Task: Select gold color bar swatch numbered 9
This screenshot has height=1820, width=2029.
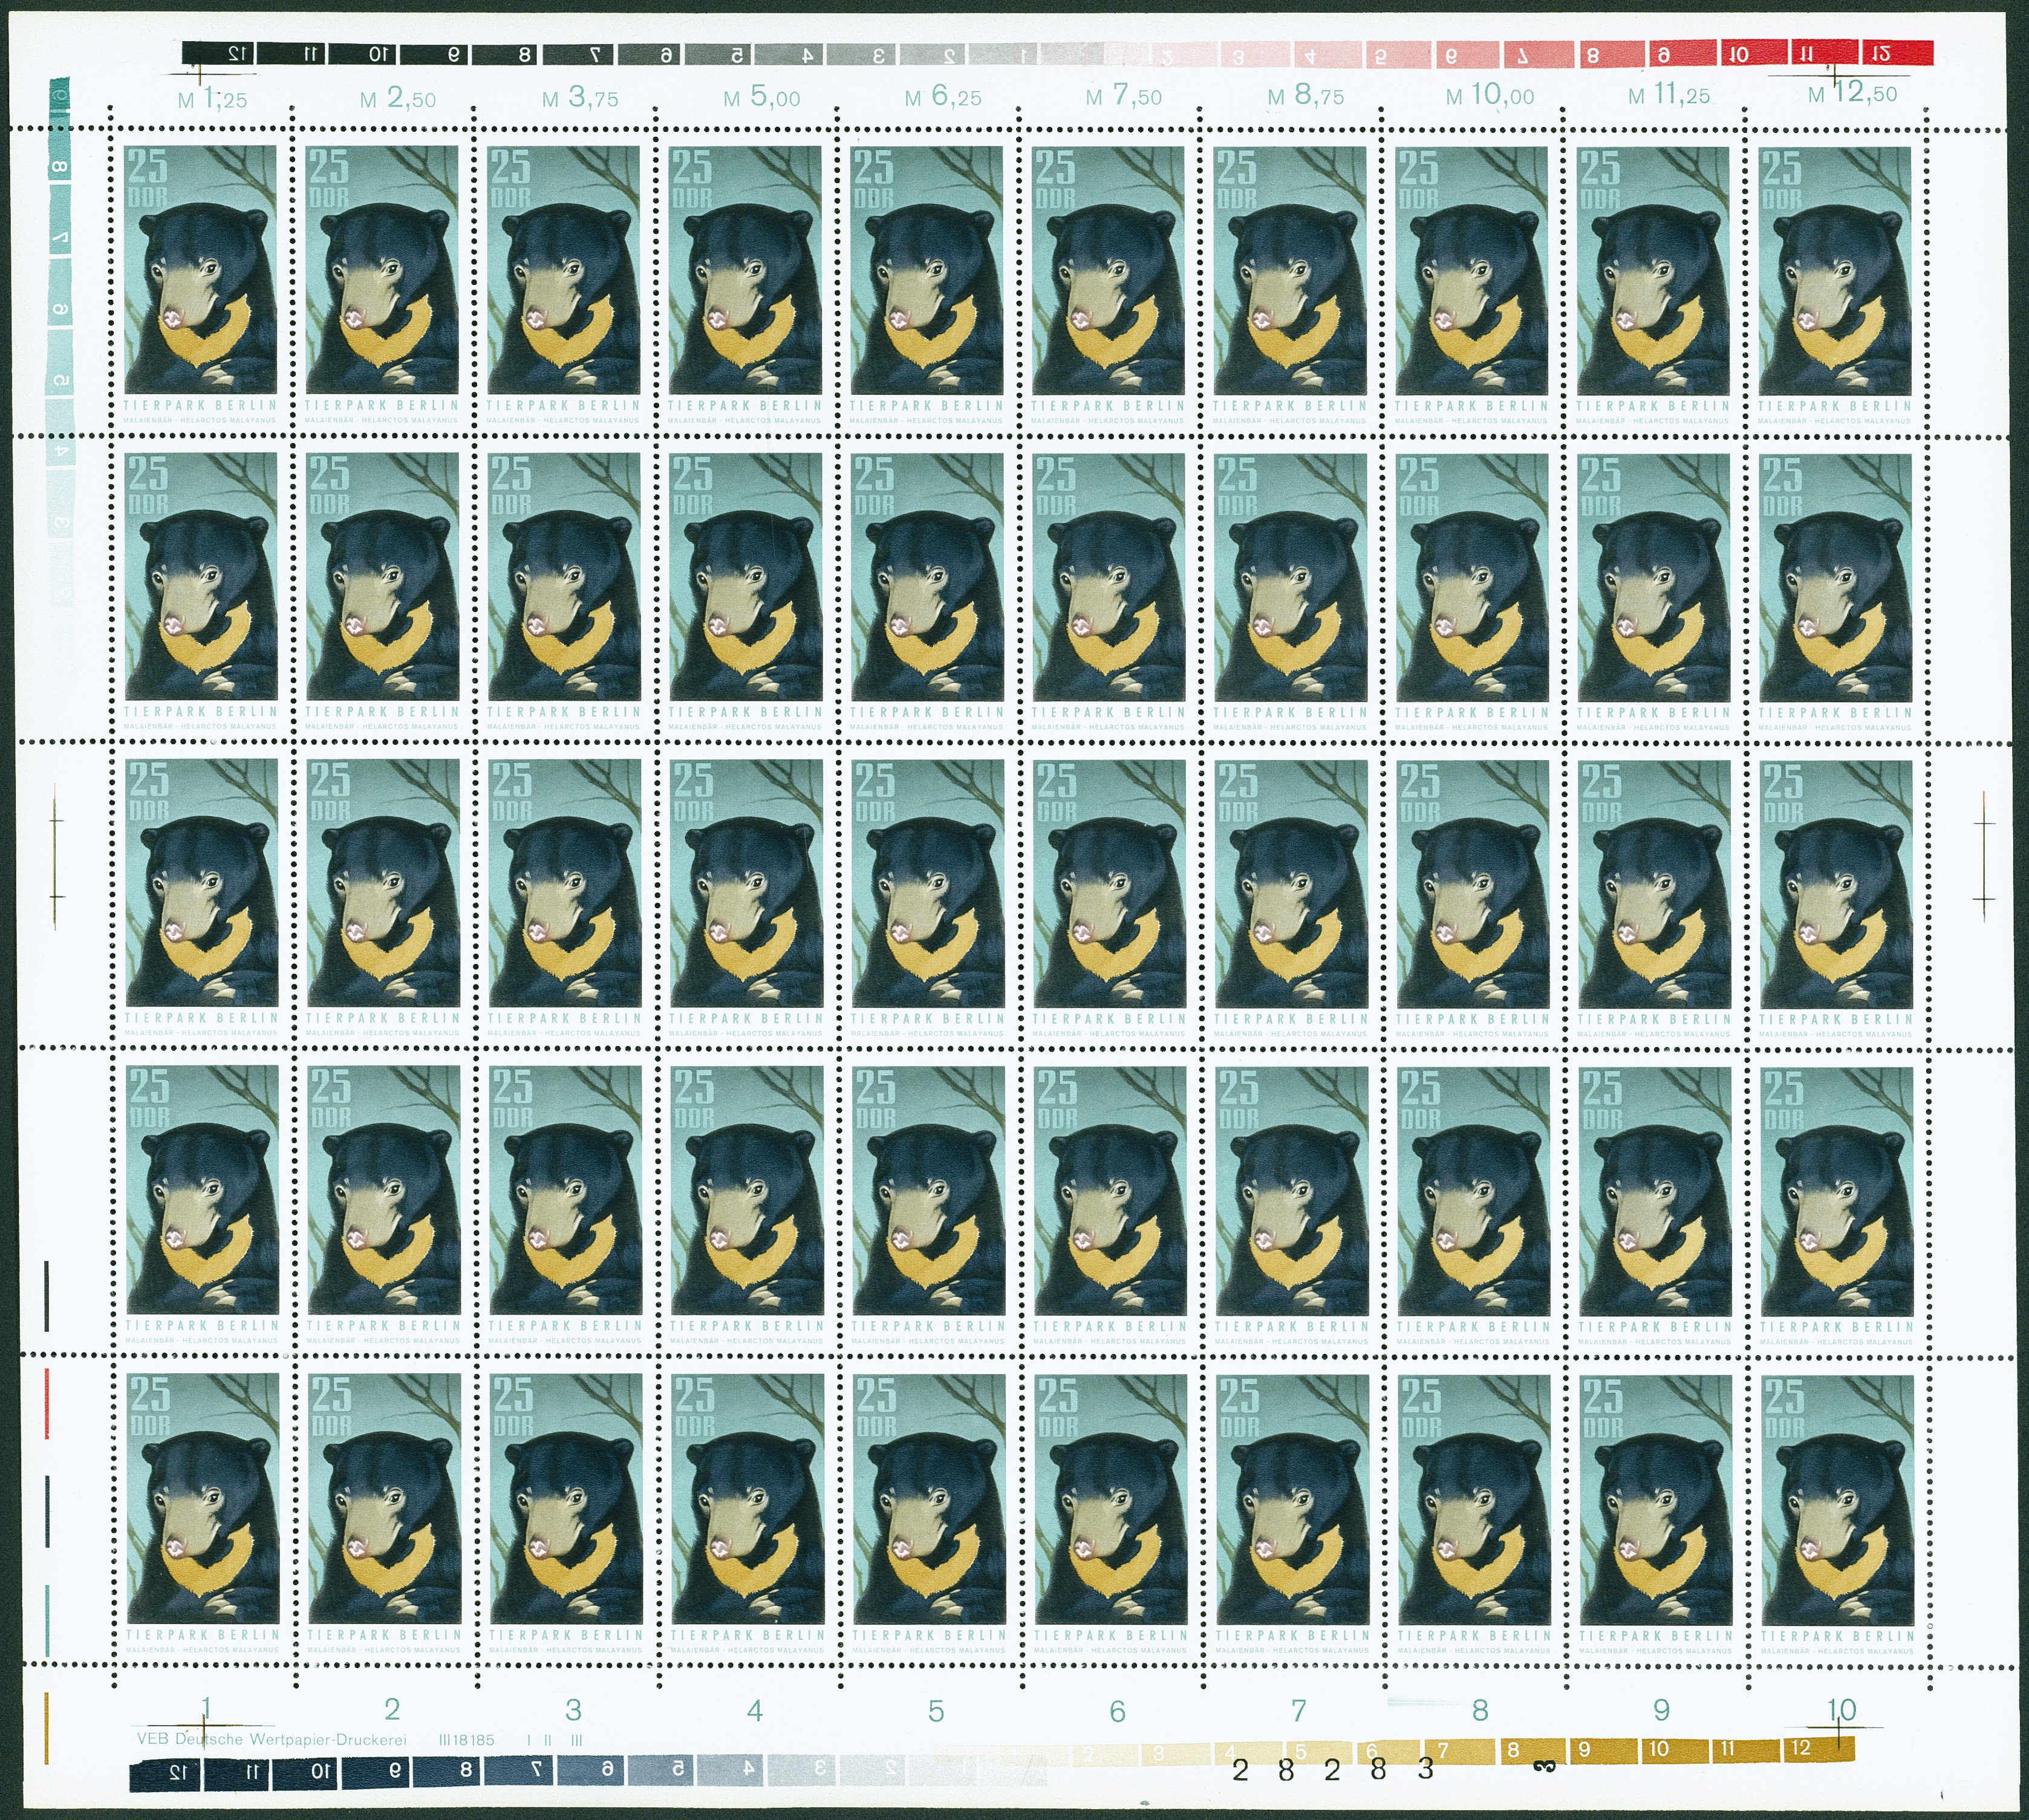Action: point(1604,1750)
